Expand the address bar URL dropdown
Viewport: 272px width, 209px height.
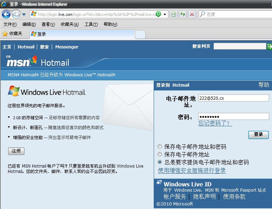click(165, 14)
